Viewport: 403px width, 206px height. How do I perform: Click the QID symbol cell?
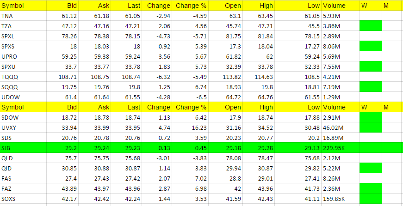(23, 168)
